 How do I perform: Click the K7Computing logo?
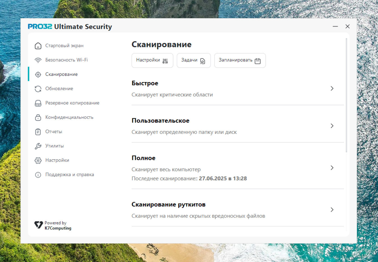click(39, 225)
